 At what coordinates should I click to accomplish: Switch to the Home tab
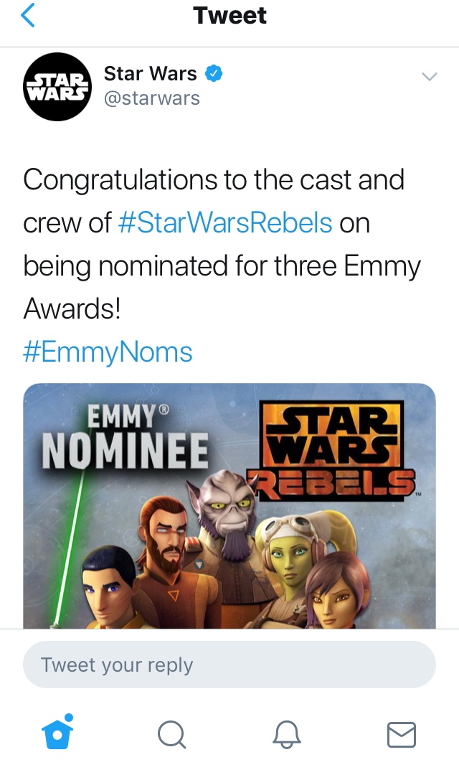pyautogui.click(x=57, y=733)
